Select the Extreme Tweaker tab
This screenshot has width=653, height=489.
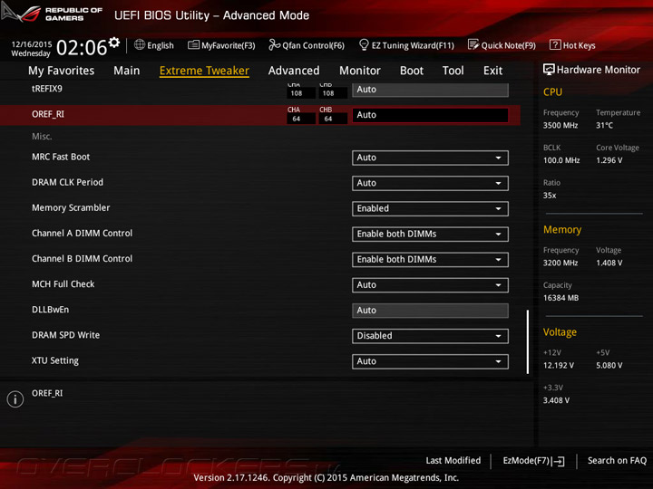click(x=204, y=71)
